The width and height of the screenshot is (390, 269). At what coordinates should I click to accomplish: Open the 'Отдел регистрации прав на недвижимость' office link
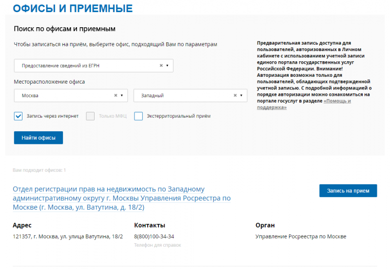click(121, 198)
